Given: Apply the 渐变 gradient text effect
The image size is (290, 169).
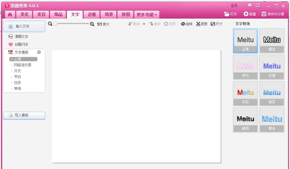Looking at the screenshot, I should point(272,94).
